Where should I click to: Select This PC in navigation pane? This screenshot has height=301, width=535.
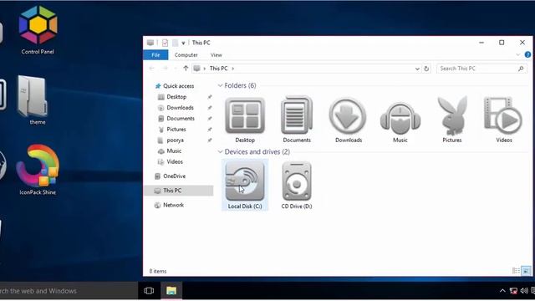179,191
